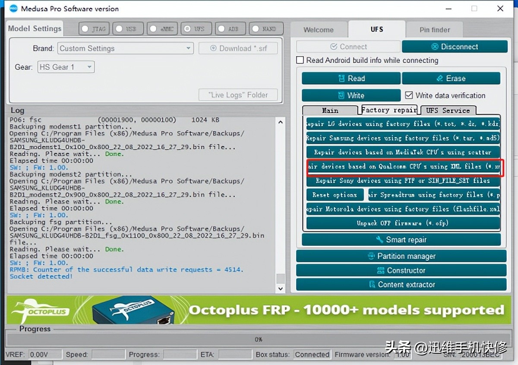Click the RPMB counter log line

[126, 270]
